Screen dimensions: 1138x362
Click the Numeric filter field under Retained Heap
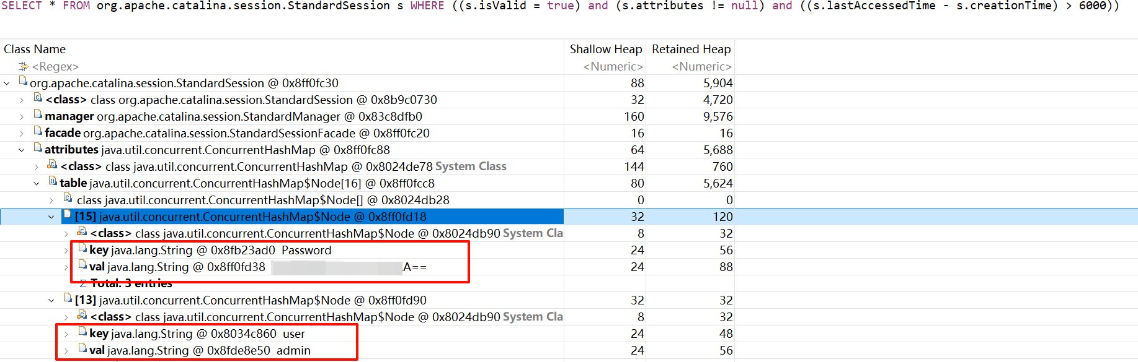pos(701,66)
